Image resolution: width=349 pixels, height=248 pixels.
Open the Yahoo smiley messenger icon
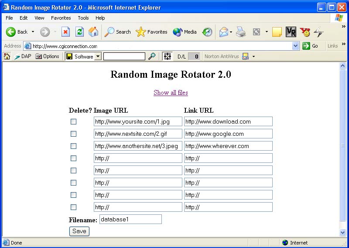point(305,32)
